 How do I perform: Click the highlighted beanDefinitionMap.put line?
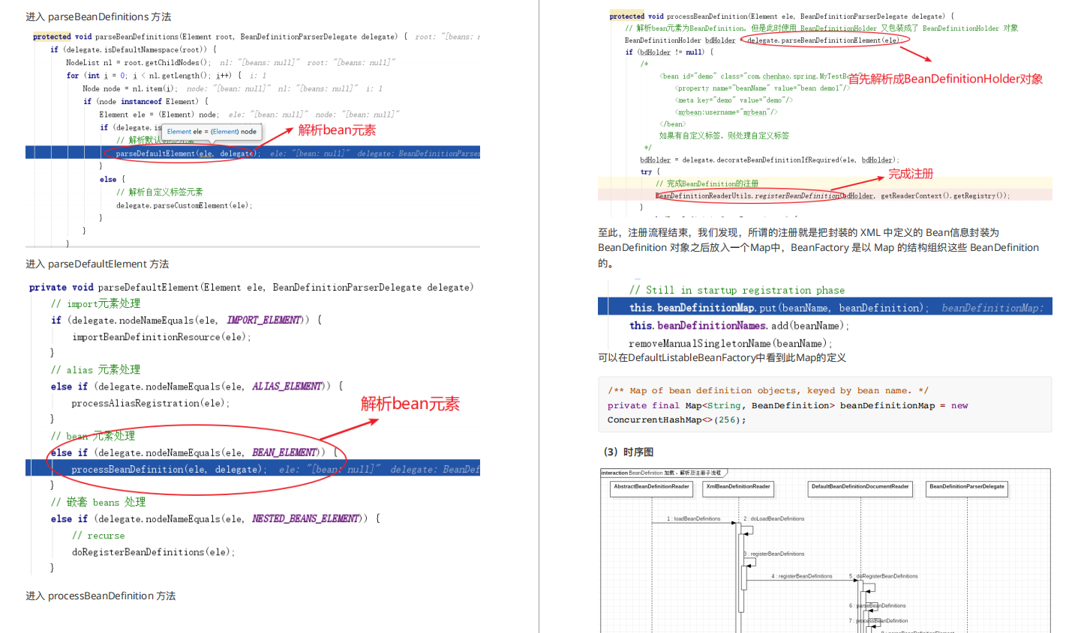pyautogui.click(x=750, y=306)
